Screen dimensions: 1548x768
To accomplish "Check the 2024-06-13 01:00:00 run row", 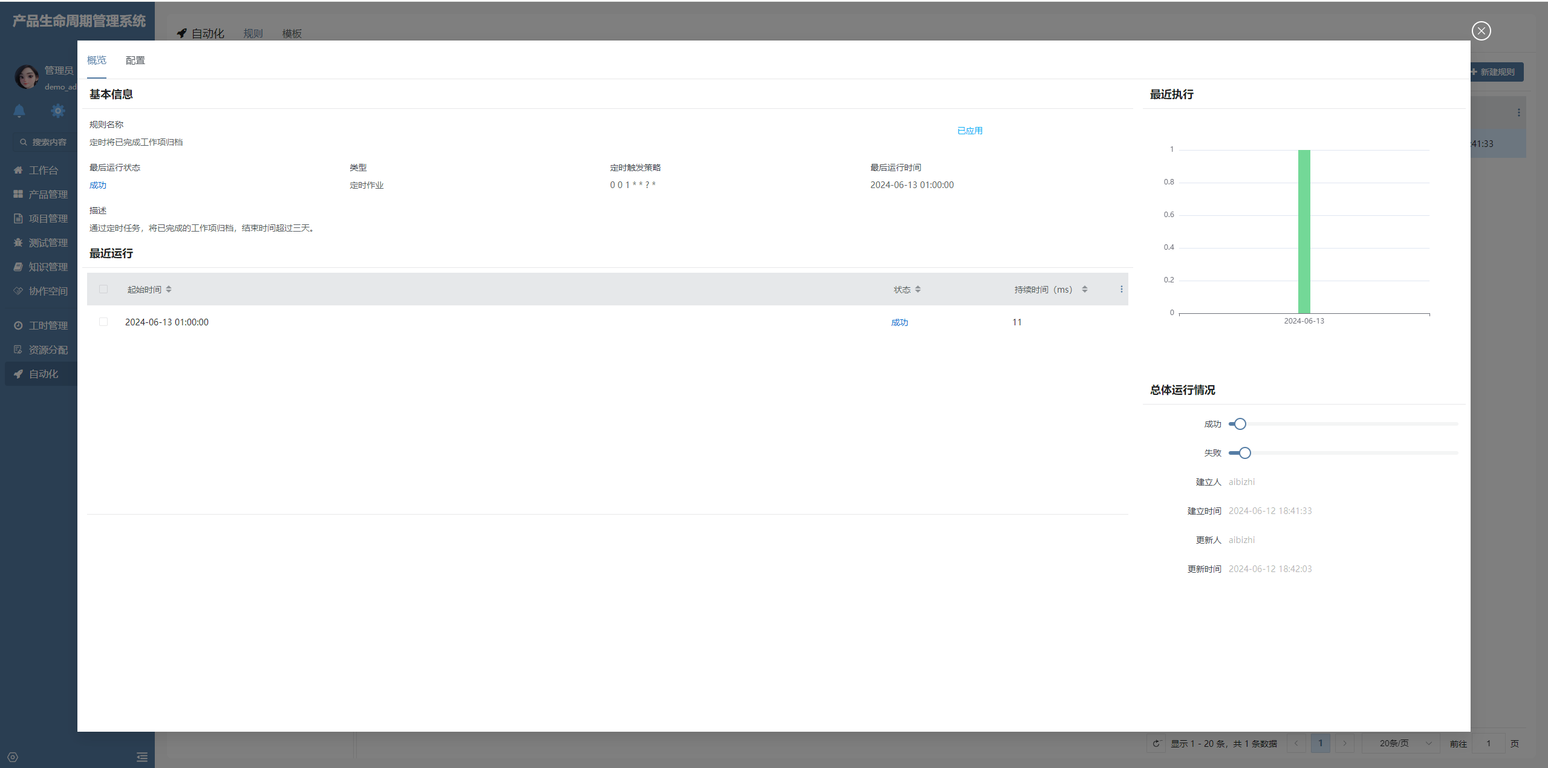I will point(103,322).
